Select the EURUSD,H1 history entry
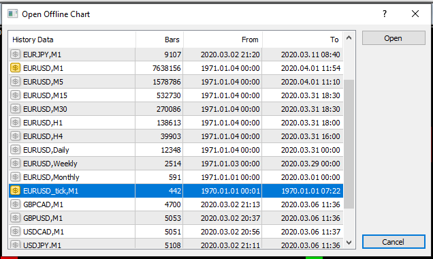This screenshot has height=259, width=433. [x=176, y=123]
